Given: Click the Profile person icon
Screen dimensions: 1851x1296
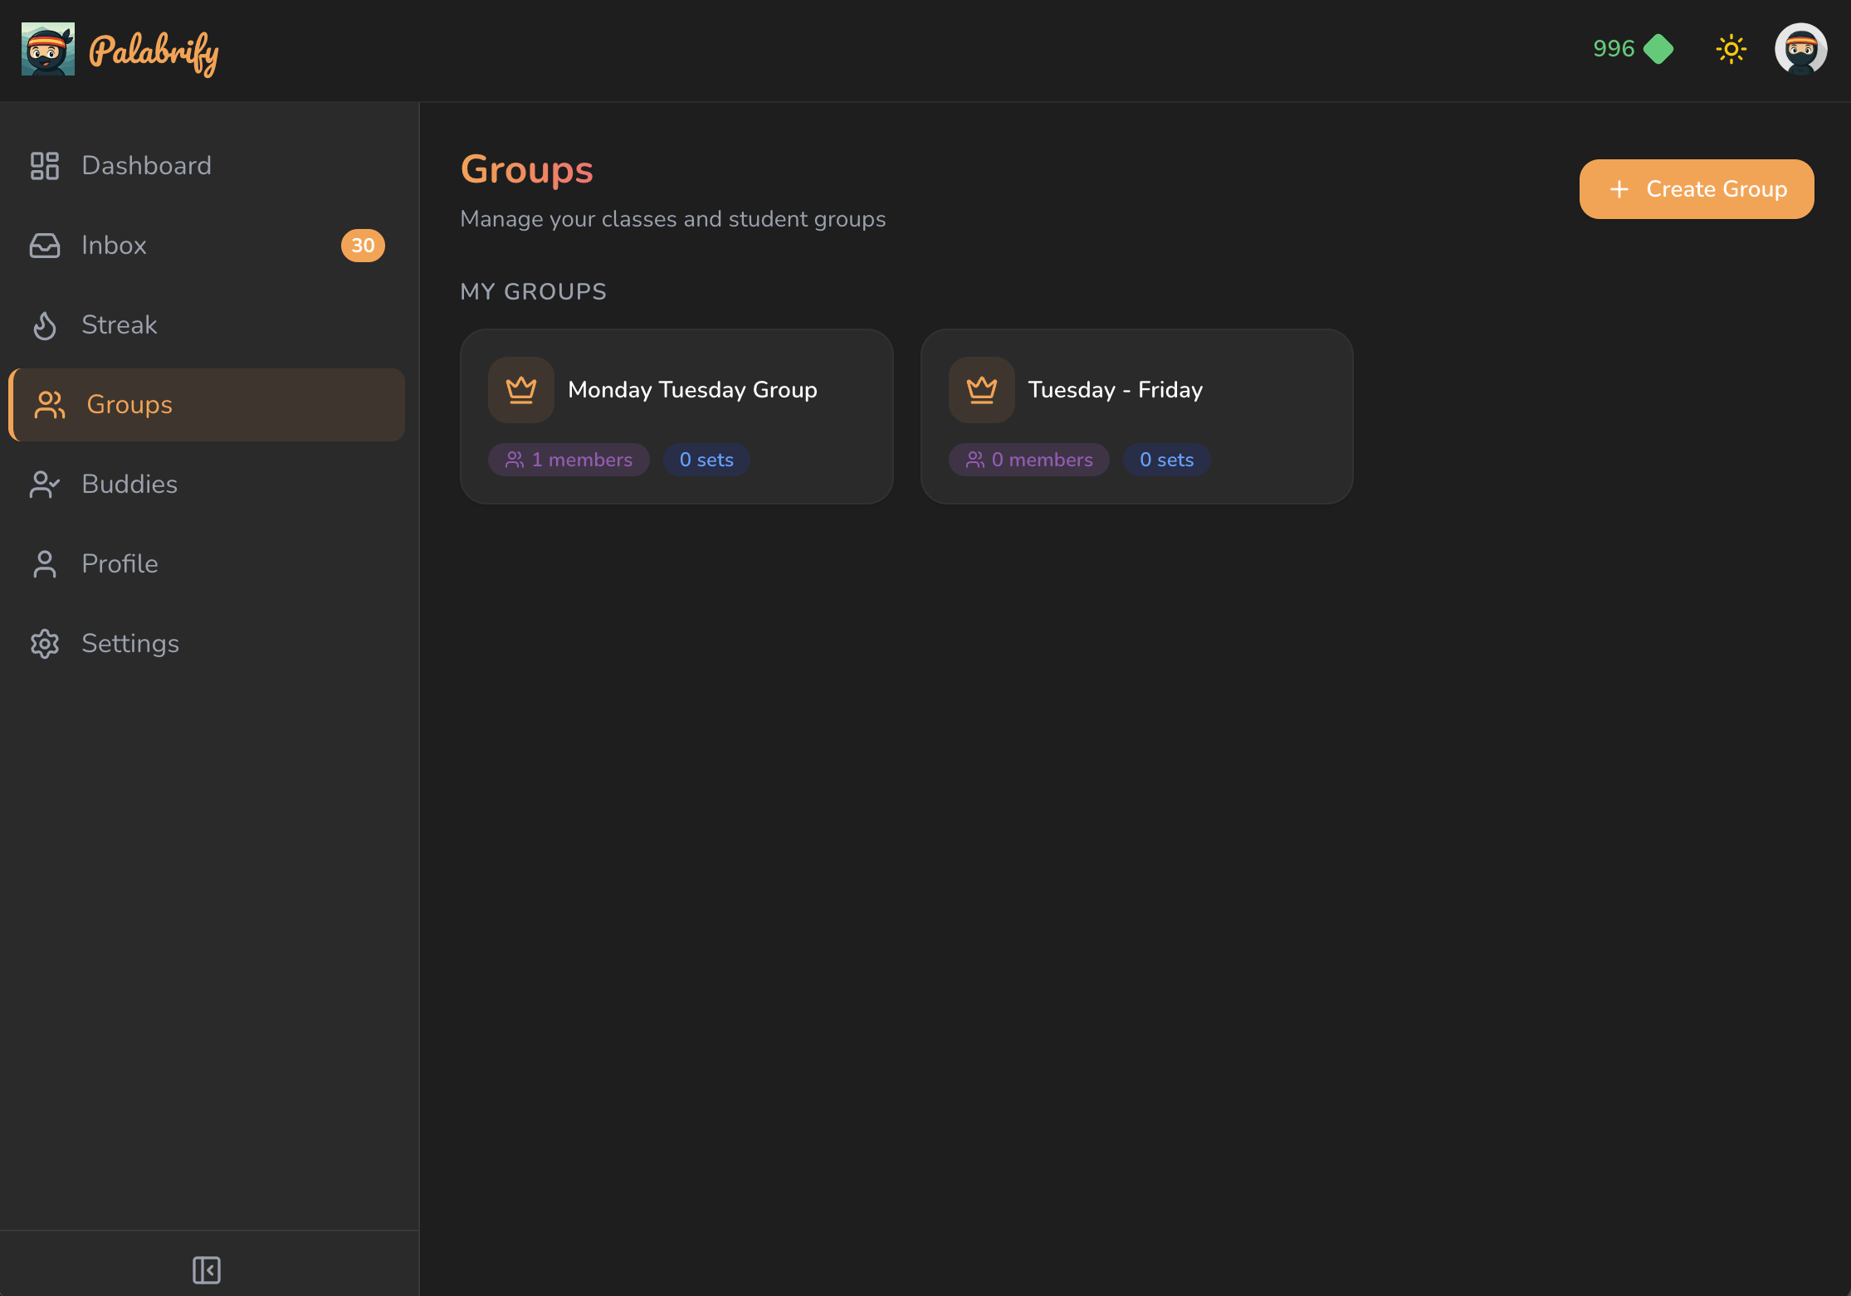Looking at the screenshot, I should tap(45, 564).
